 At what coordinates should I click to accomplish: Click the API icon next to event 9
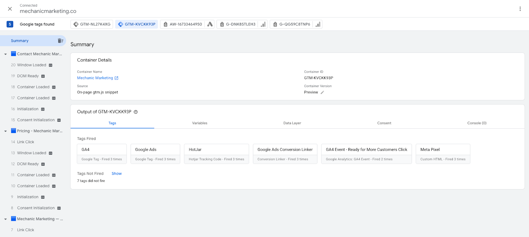click(x=43, y=197)
